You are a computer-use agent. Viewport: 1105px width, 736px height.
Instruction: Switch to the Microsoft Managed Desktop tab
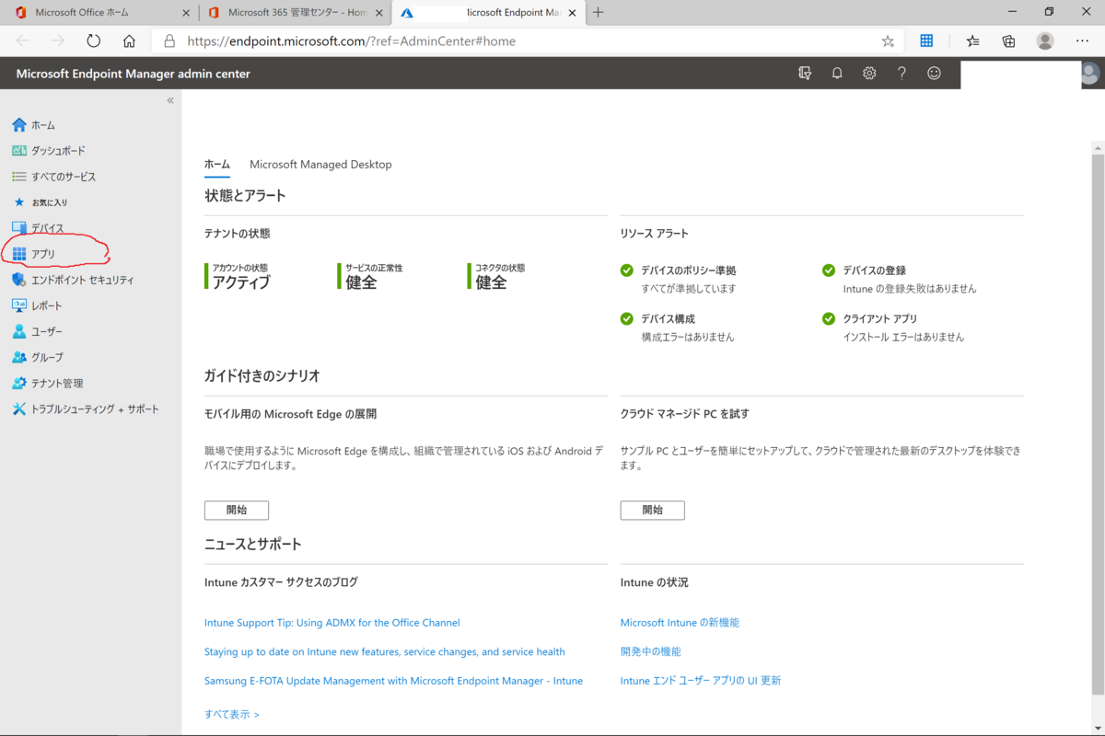320,164
